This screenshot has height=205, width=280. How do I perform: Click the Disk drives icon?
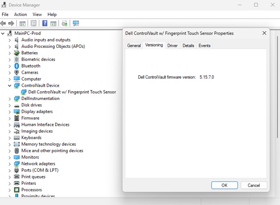tap(16, 106)
